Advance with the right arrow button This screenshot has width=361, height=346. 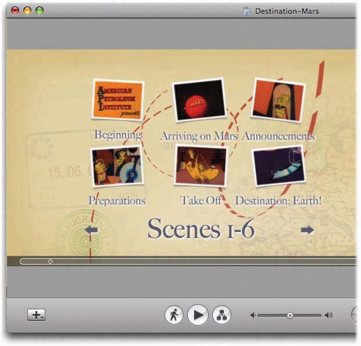point(308,230)
